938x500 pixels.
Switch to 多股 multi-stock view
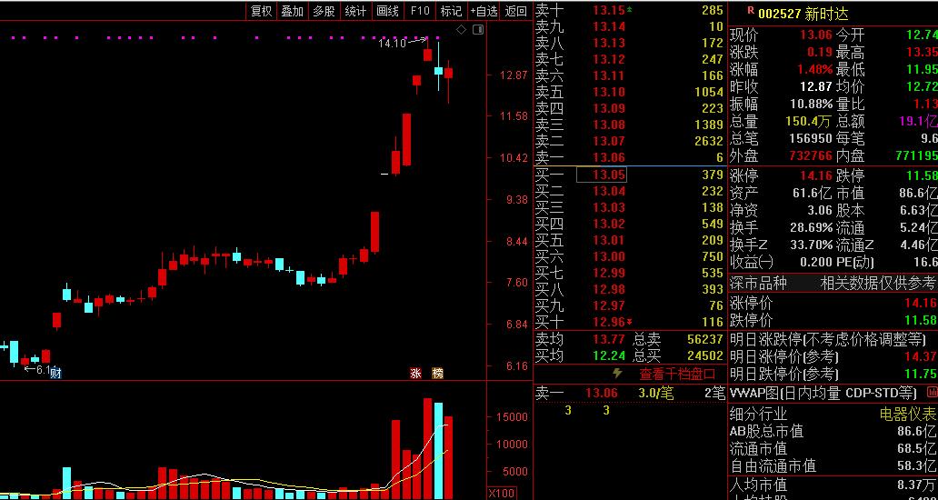point(324,11)
